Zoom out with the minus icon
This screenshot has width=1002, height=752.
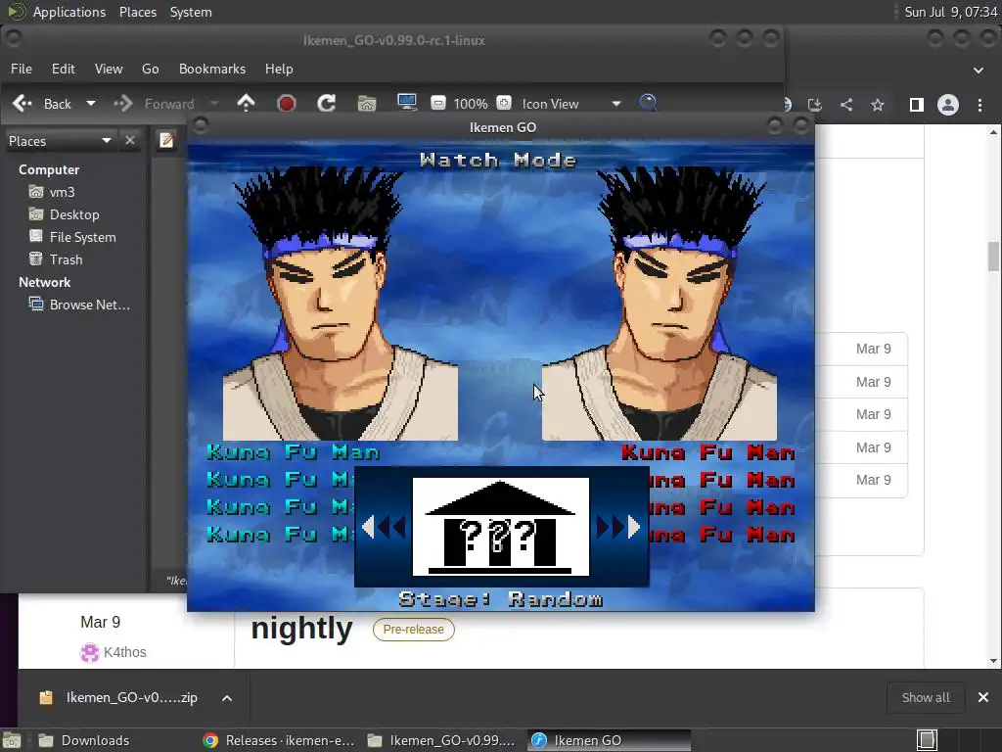(x=437, y=103)
